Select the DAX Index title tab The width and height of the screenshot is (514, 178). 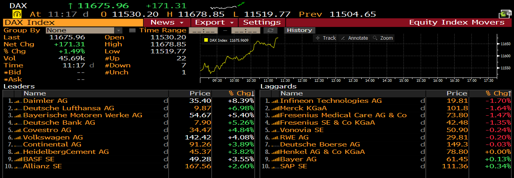73,22
